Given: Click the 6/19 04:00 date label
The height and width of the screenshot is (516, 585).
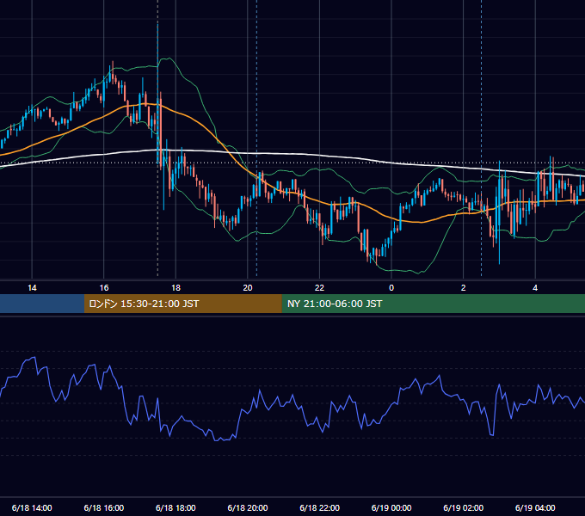Looking at the screenshot, I should pyautogui.click(x=535, y=507).
